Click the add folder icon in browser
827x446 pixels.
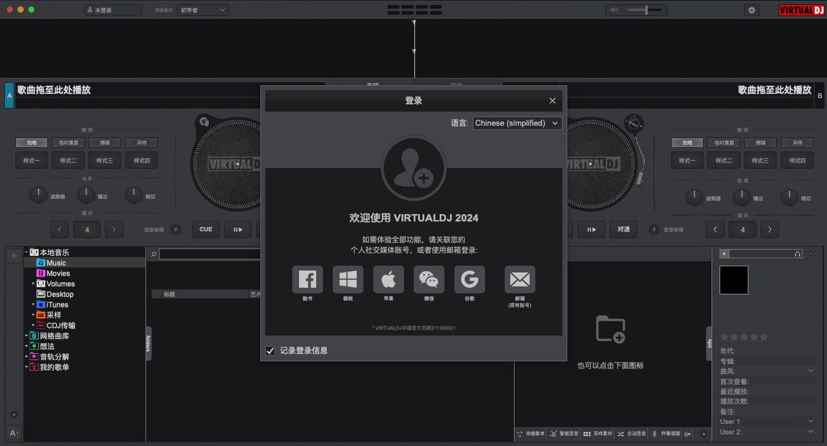[610, 329]
